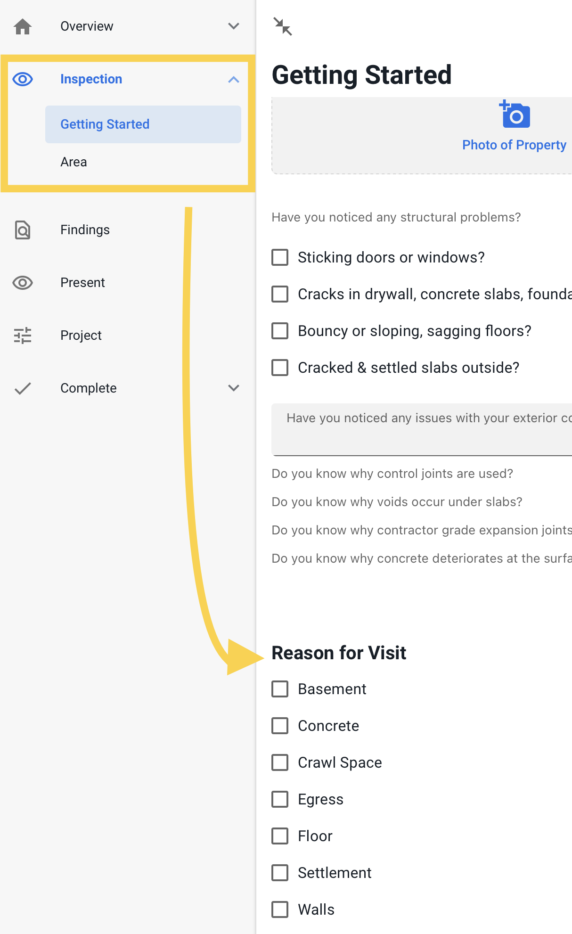Check the Cracked & settled slabs outside box
This screenshot has height=934, width=572.
pyautogui.click(x=280, y=368)
